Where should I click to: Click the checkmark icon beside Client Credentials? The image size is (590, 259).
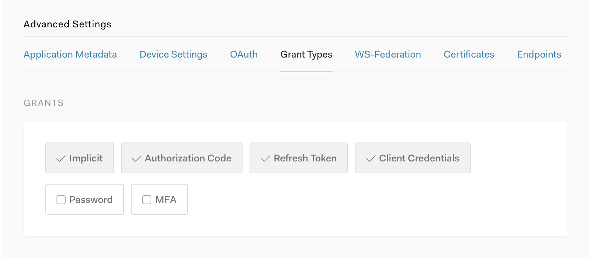[371, 159]
